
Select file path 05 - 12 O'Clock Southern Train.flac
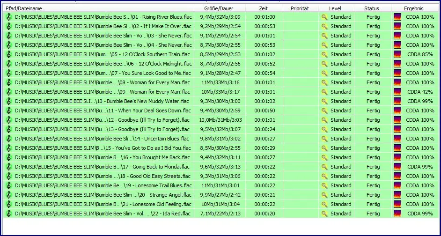pyautogui.click(x=103, y=54)
